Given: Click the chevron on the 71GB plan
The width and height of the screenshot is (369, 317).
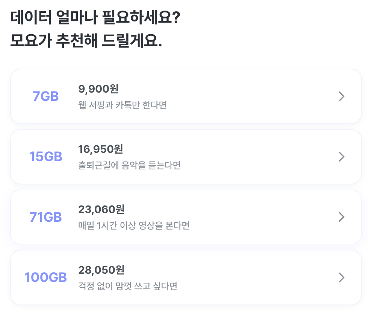Looking at the screenshot, I should [x=342, y=217].
